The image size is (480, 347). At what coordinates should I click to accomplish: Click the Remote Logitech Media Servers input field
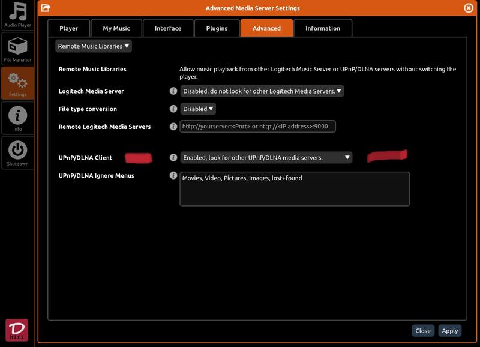click(257, 127)
